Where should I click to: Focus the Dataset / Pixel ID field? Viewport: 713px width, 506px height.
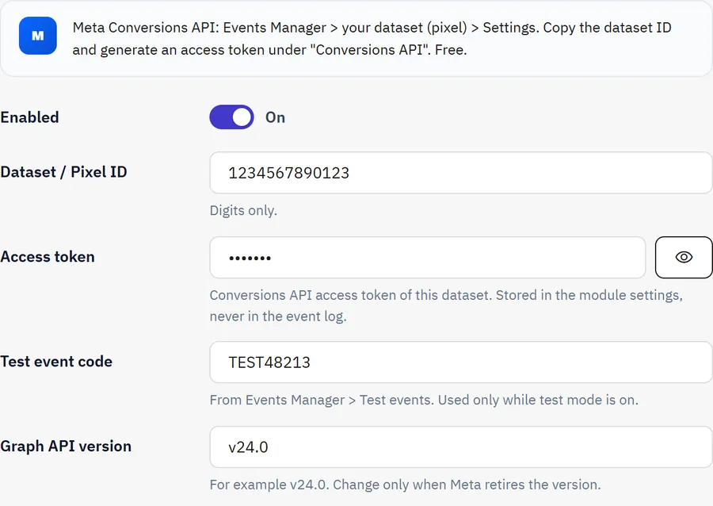[460, 173]
